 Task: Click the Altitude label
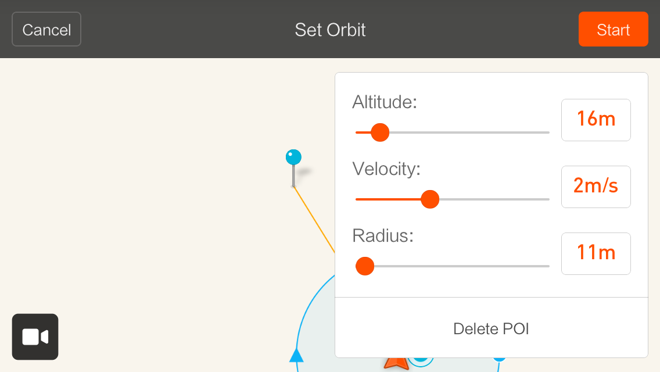[x=385, y=102]
